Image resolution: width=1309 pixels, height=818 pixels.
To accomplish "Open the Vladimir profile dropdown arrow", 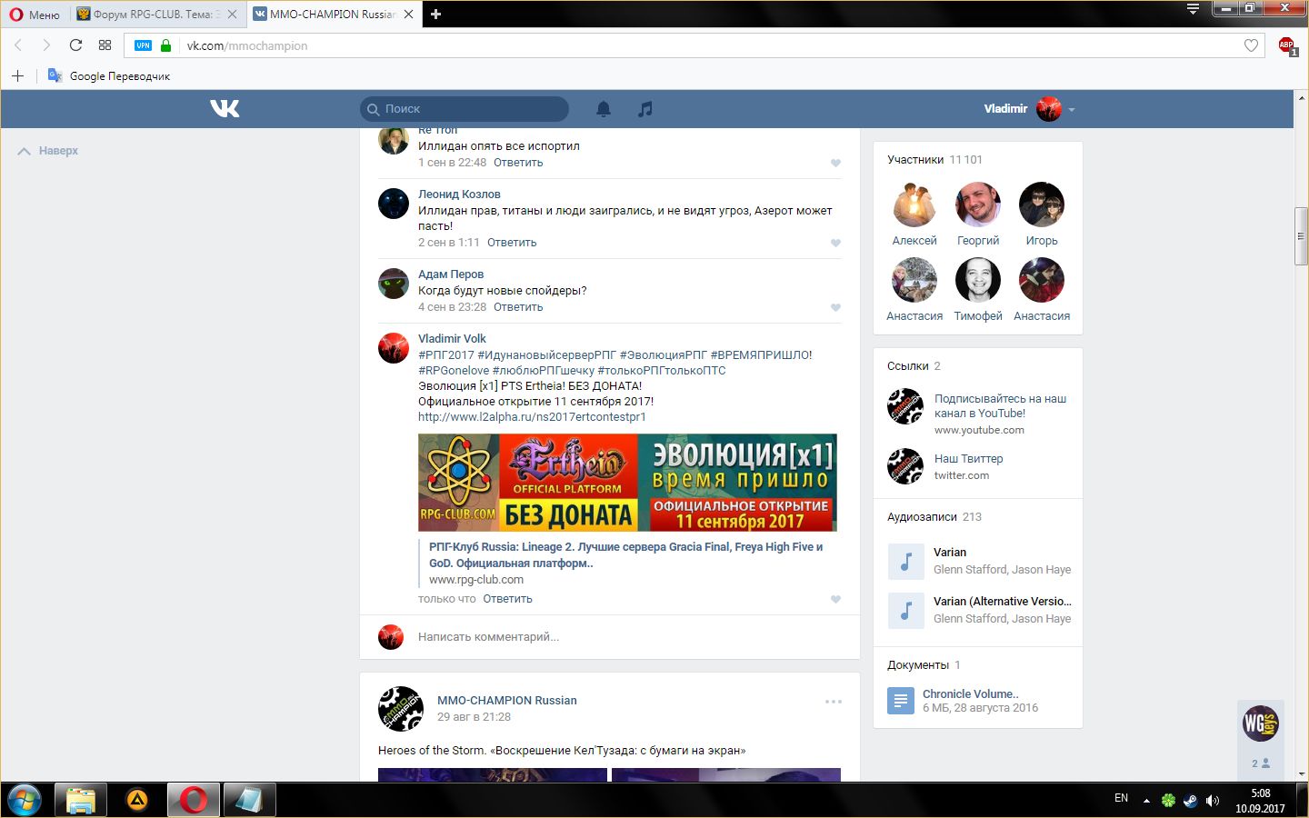I will pos(1072,110).
